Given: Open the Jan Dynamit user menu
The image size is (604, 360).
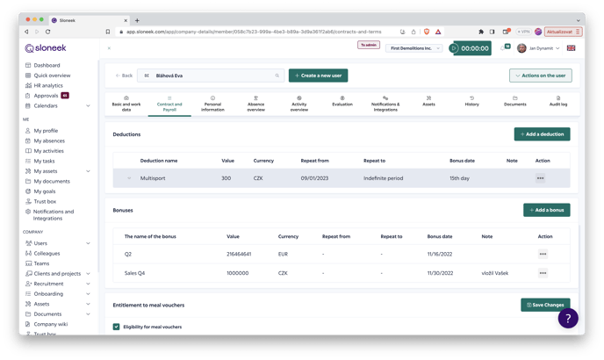Looking at the screenshot, I should (x=538, y=48).
